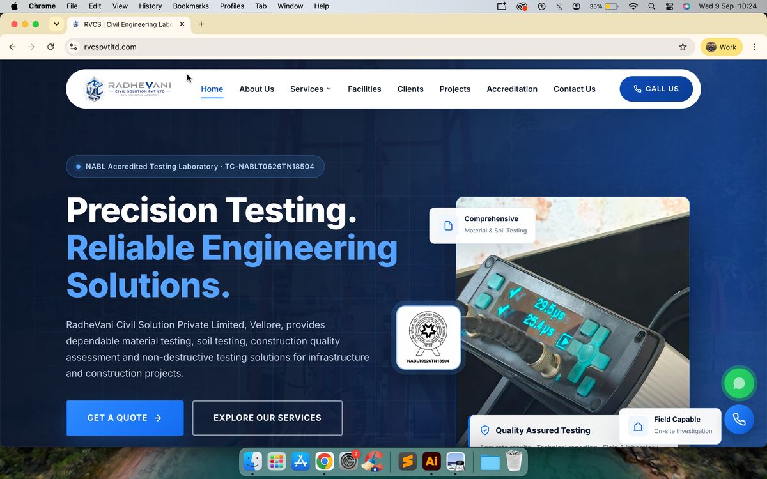Open the Window menu in the menu bar
The image size is (767, 479).
pos(290,6)
